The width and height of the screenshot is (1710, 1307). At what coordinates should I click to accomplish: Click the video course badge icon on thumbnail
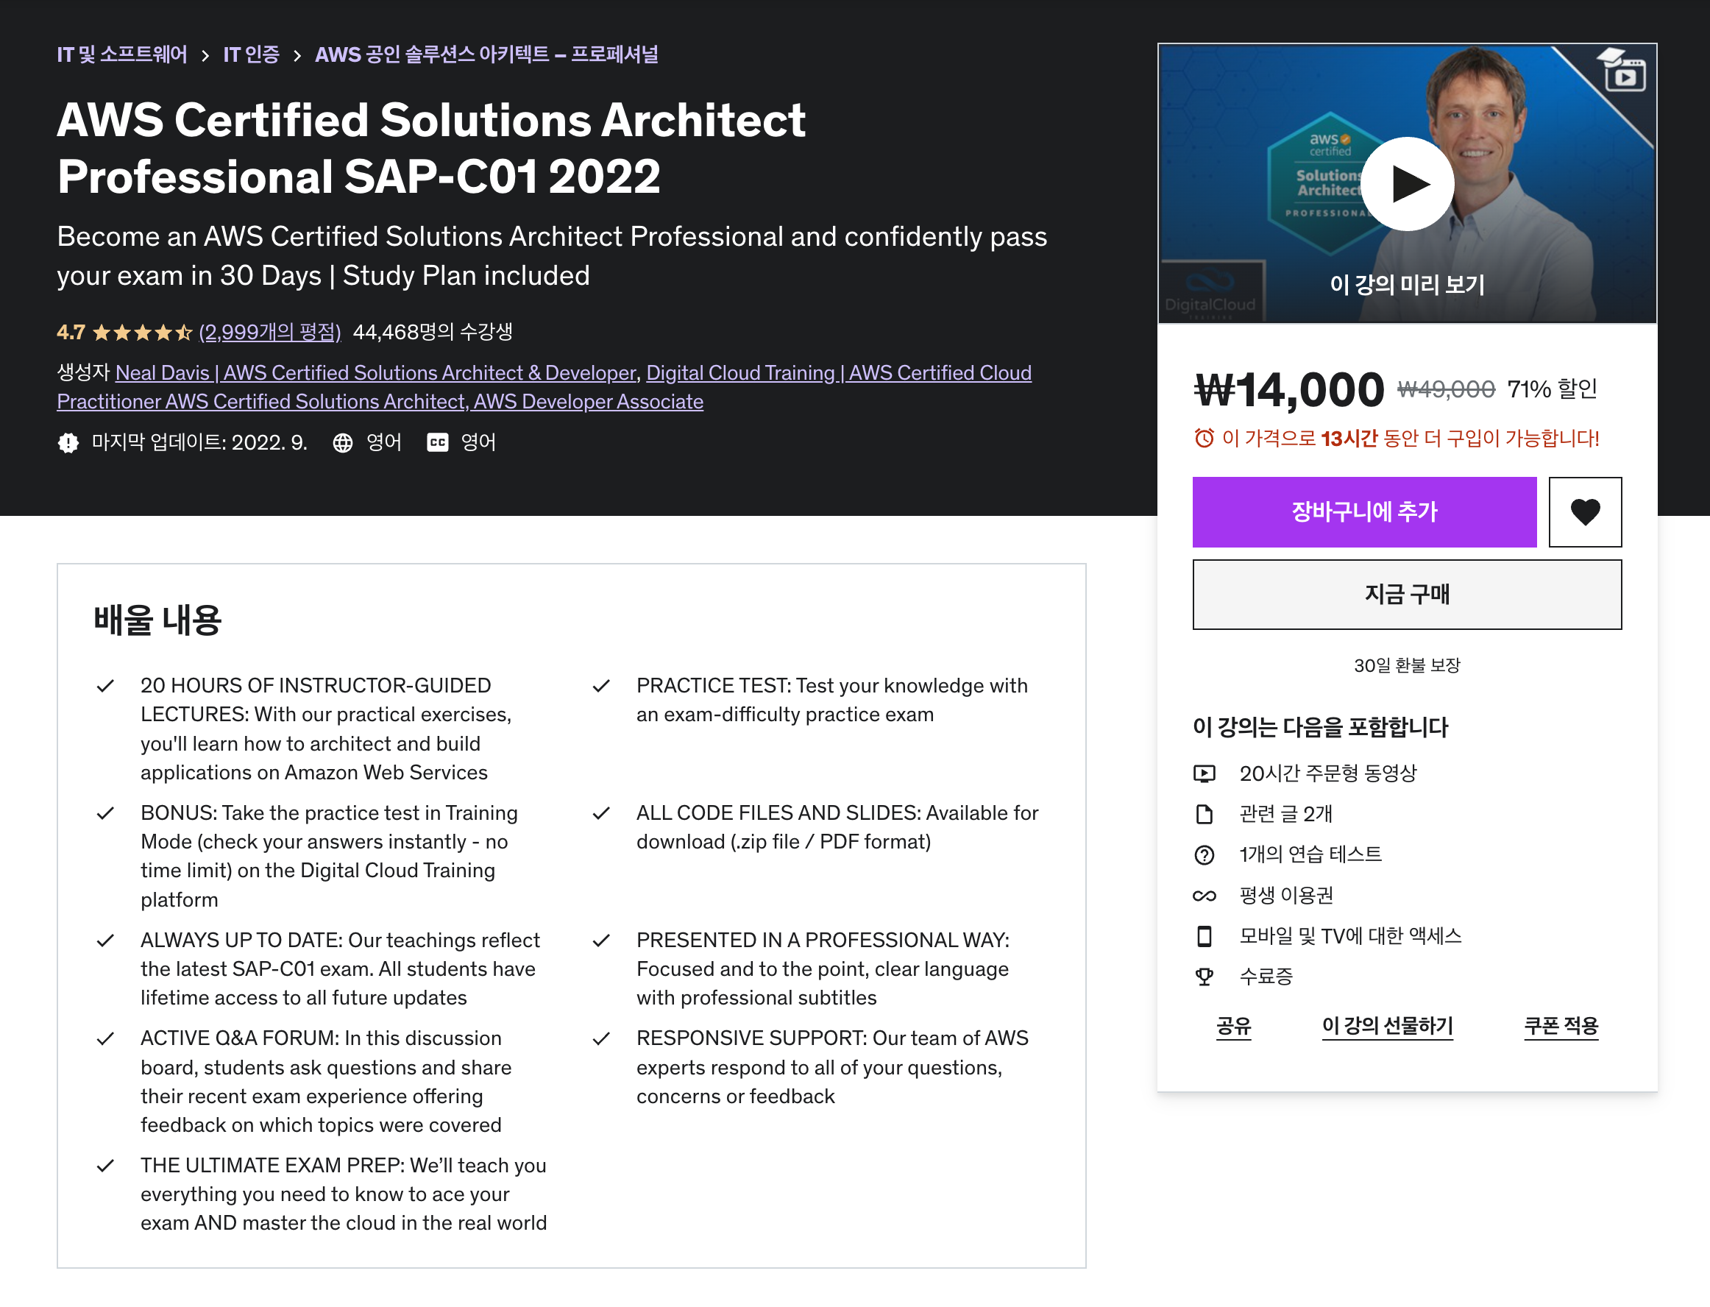point(1624,71)
